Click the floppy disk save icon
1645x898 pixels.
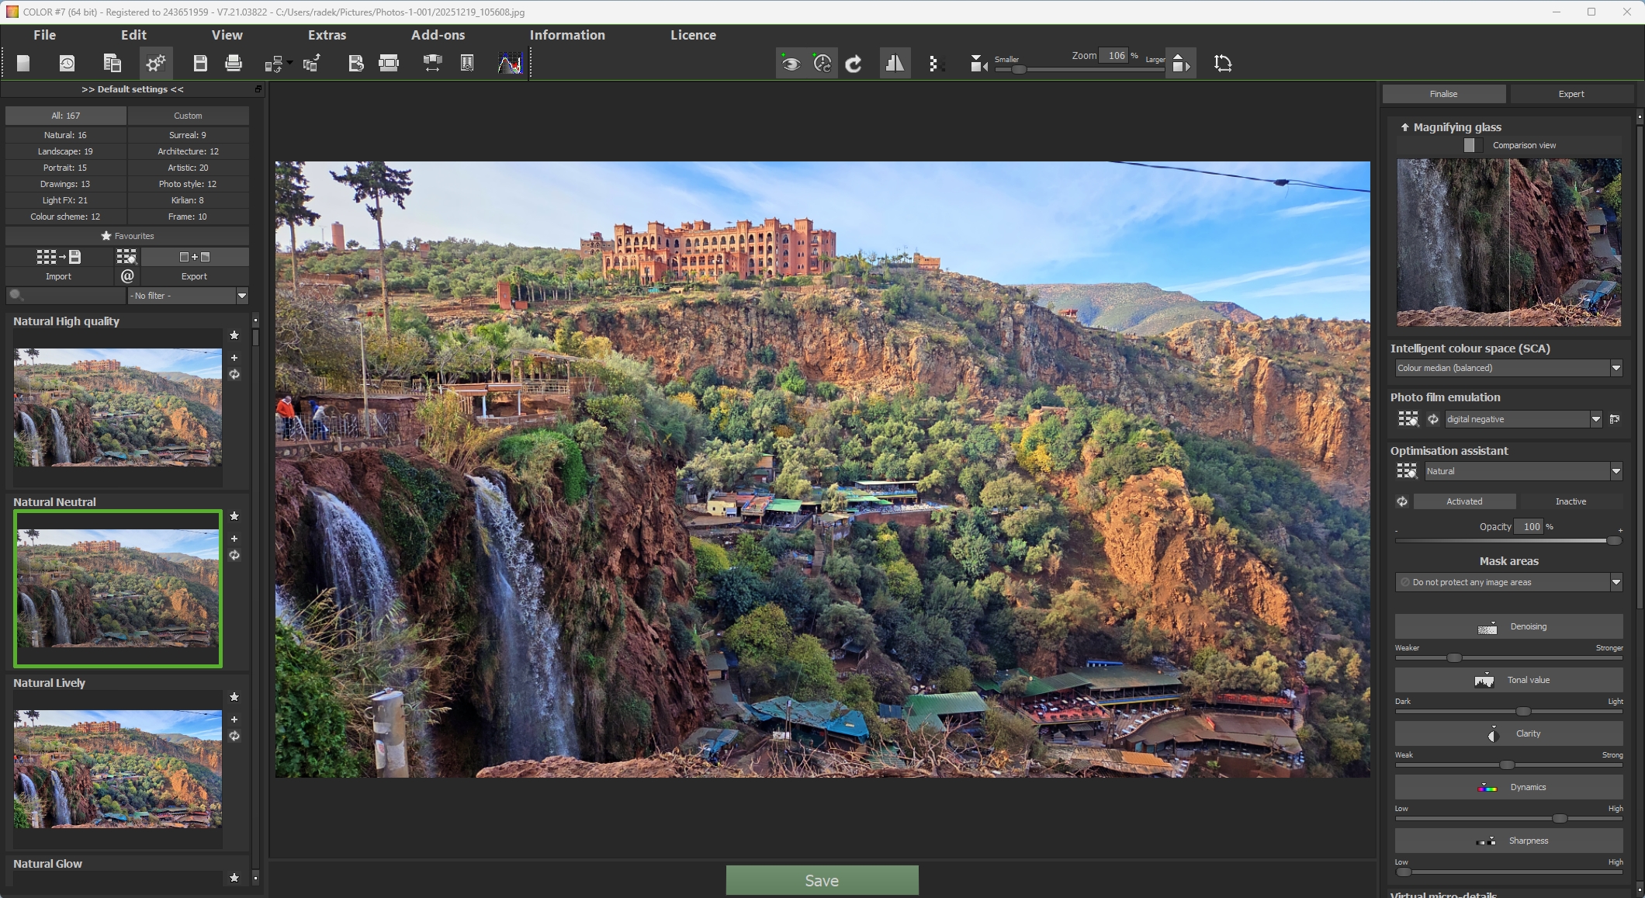tap(200, 64)
